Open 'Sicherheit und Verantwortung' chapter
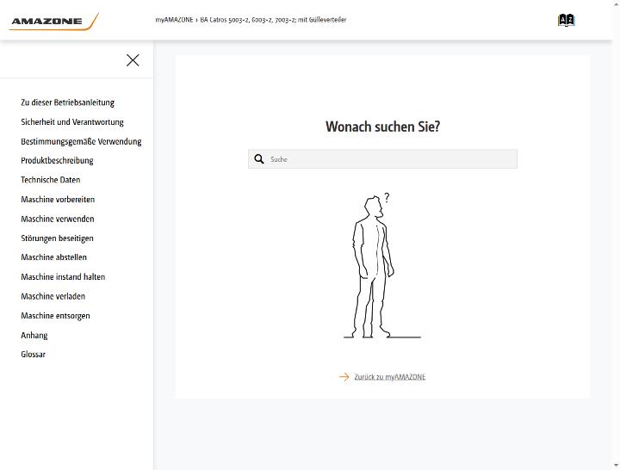620x470 pixels. [x=72, y=121]
